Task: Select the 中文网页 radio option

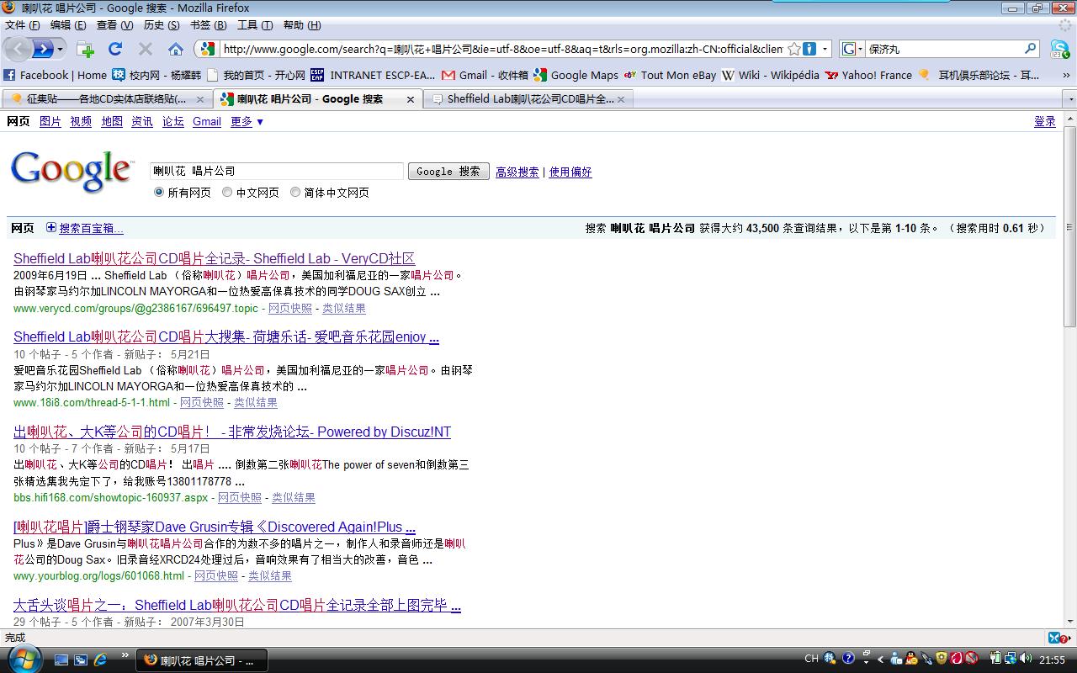Action: point(227,193)
